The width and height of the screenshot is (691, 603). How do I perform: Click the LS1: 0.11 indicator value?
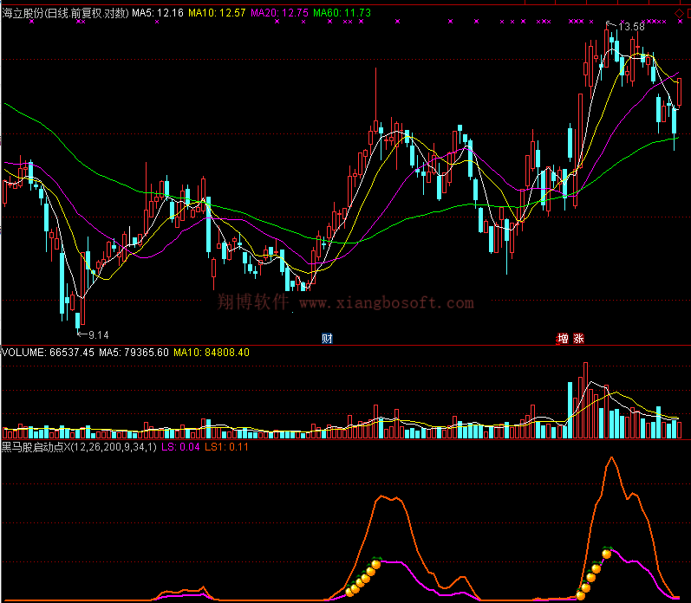(x=226, y=447)
